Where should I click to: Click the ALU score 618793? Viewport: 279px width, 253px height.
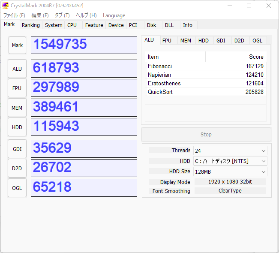84,69
